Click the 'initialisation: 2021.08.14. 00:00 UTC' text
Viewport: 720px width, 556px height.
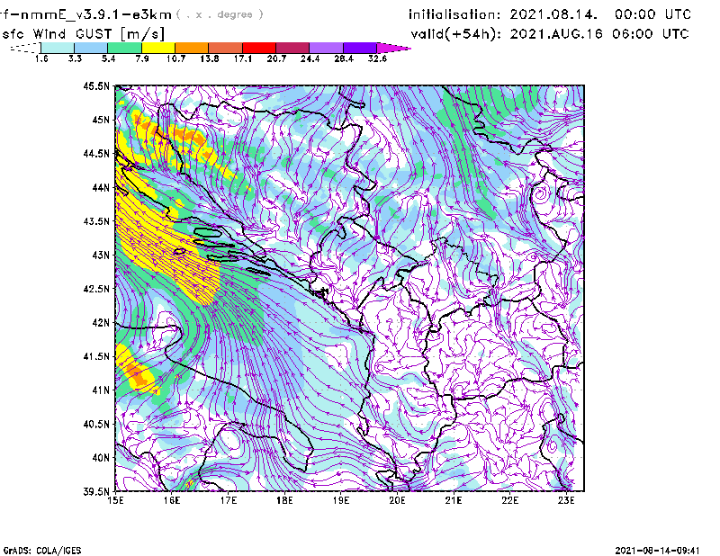click(550, 14)
